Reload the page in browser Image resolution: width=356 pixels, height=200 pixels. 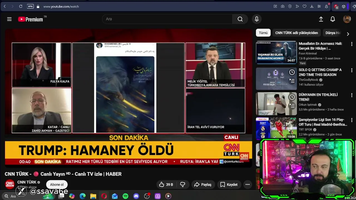coord(21,6)
